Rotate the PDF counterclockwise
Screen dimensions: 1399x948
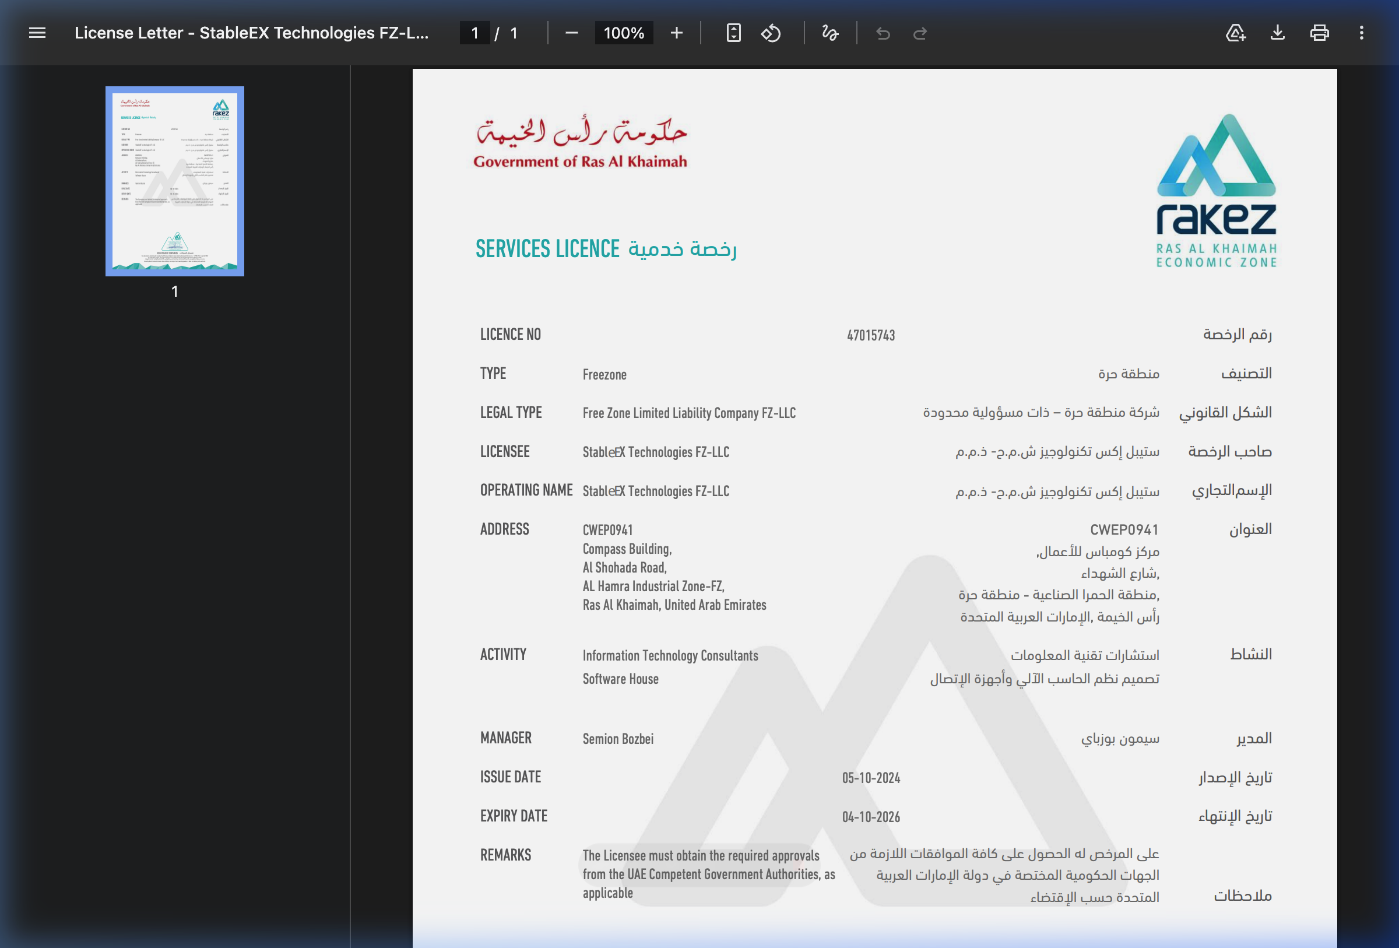(771, 33)
